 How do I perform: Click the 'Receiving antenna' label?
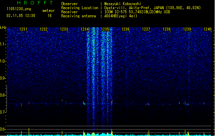(x=79, y=16)
